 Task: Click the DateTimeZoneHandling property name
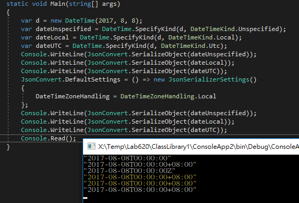click(73, 96)
